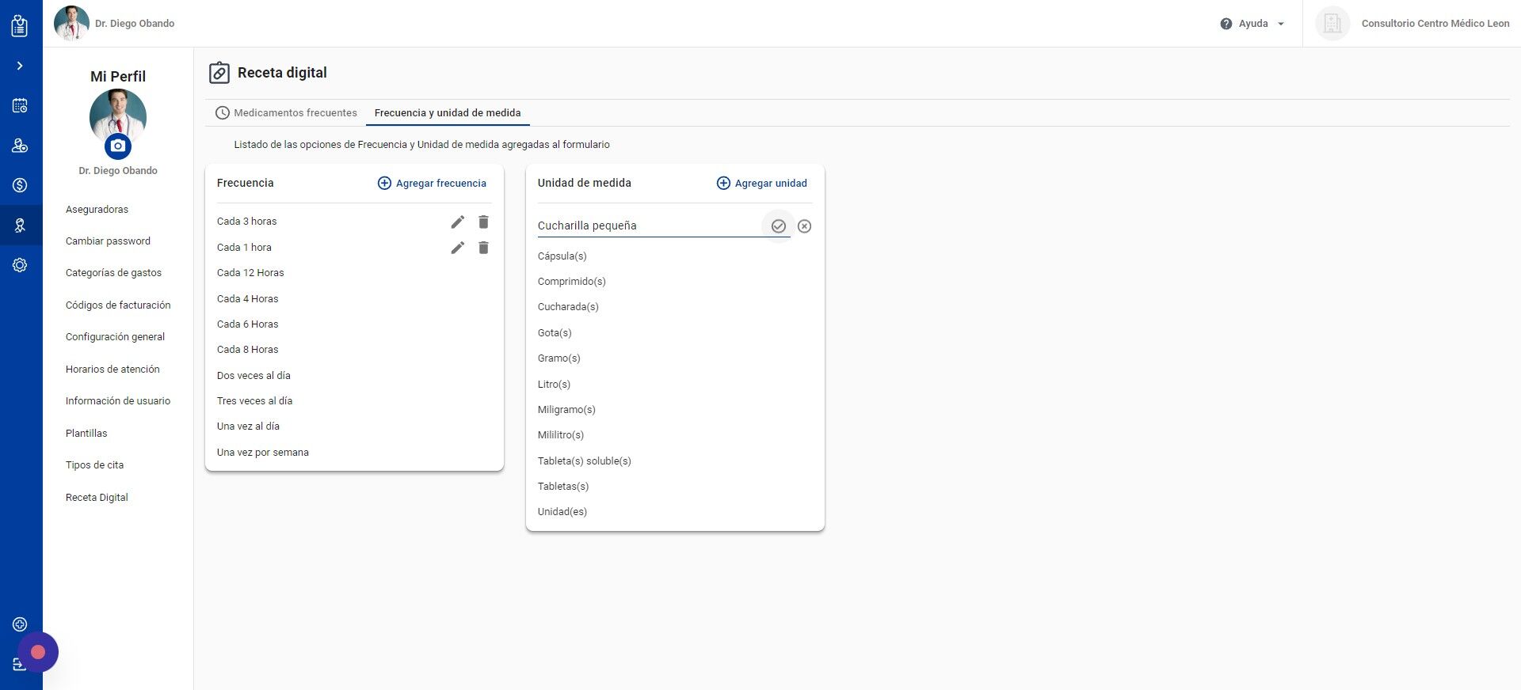Click the large Mi Perfil profile picture

(x=118, y=117)
